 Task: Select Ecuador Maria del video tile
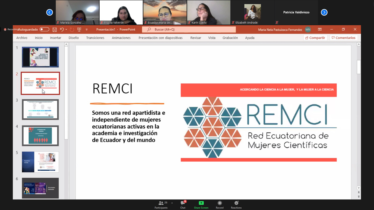(165, 12)
